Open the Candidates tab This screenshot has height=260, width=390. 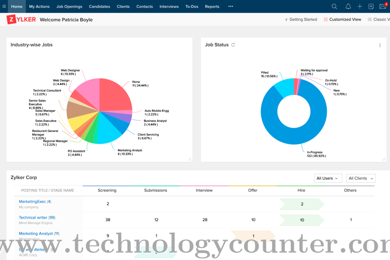[x=100, y=6]
